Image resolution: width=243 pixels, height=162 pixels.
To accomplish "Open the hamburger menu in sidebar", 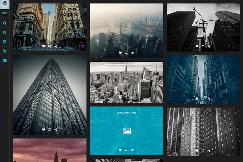I will coord(5,14).
